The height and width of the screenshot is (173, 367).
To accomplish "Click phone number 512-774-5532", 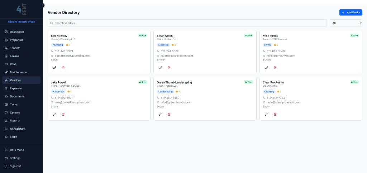I will [x=170, y=51].
